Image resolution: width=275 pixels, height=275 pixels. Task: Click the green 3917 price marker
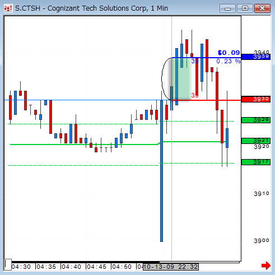[x=256, y=162]
